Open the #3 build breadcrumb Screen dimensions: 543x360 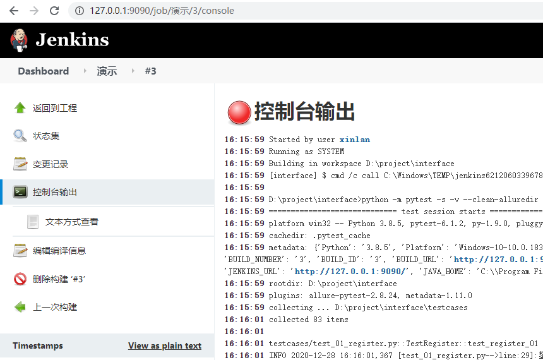151,71
